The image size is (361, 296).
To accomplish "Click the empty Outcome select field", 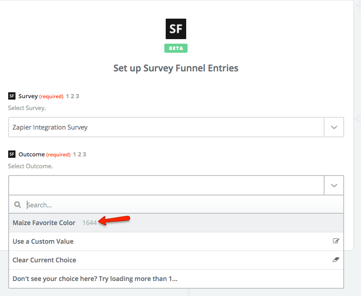I will [x=166, y=186].
